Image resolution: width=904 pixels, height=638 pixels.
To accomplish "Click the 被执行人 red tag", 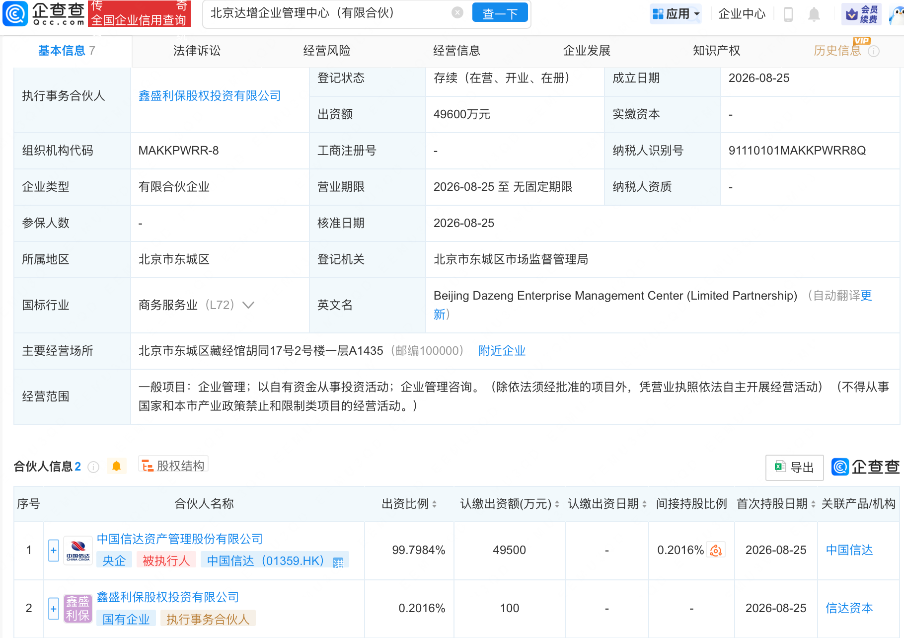I will (x=166, y=560).
